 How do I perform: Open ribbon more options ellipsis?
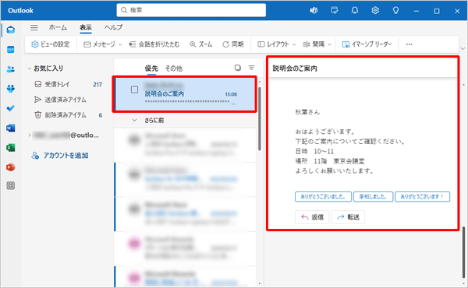[x=409, y=44]
